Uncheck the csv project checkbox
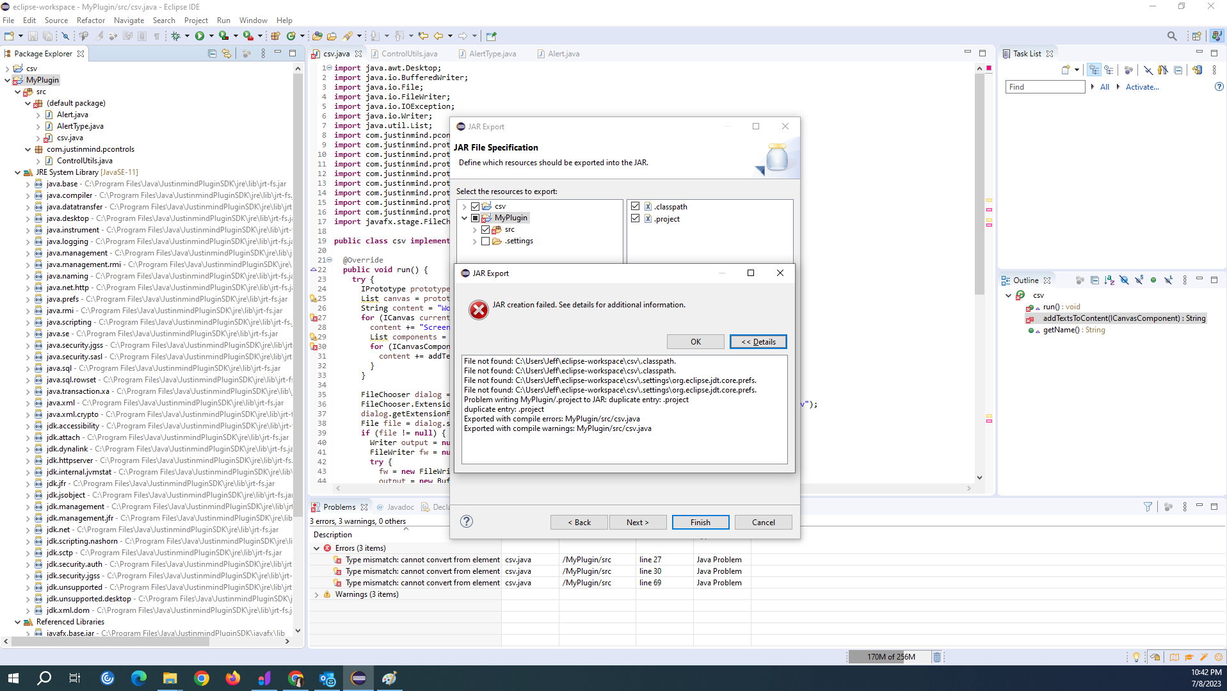The width and height of the screenshot is (1227, 691). click(x=475, y=206)
